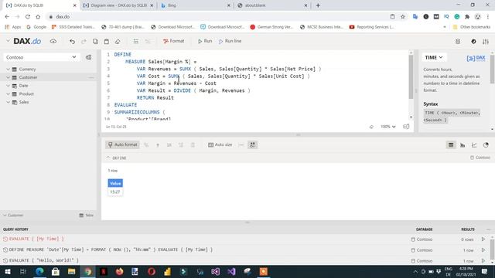The height and width of the screenshot is (278, 495).
Task: Copy the query with the copy icon
Action: tap(95, 41)
